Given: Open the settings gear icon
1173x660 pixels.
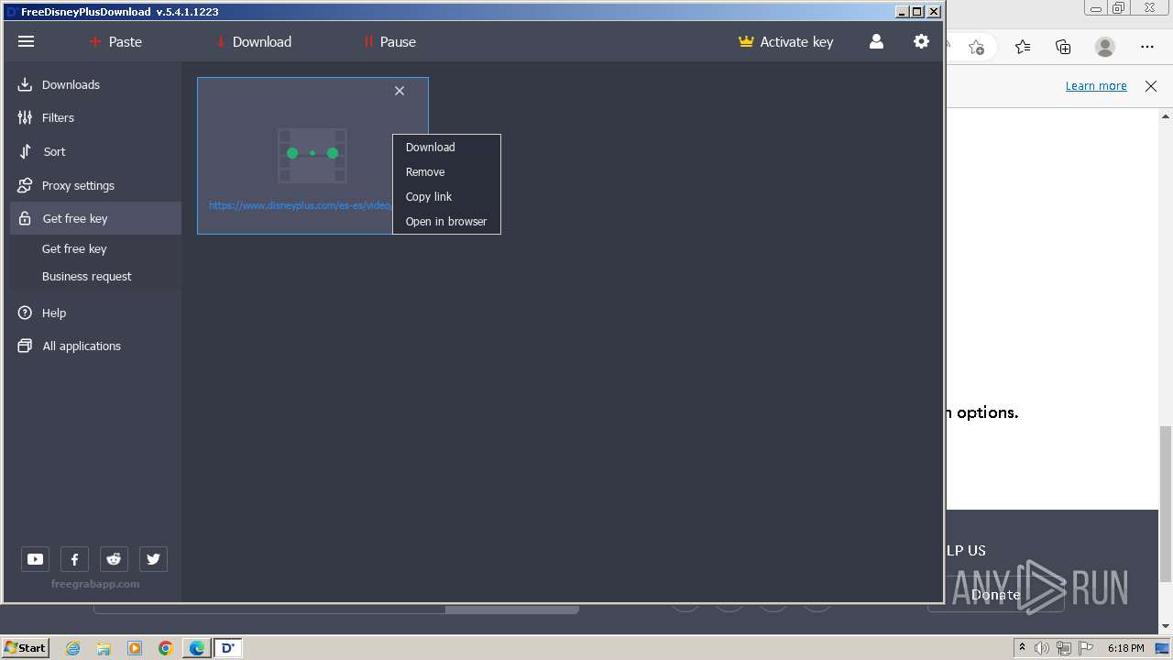Looking at the screenshot, I should pos(921,41).
